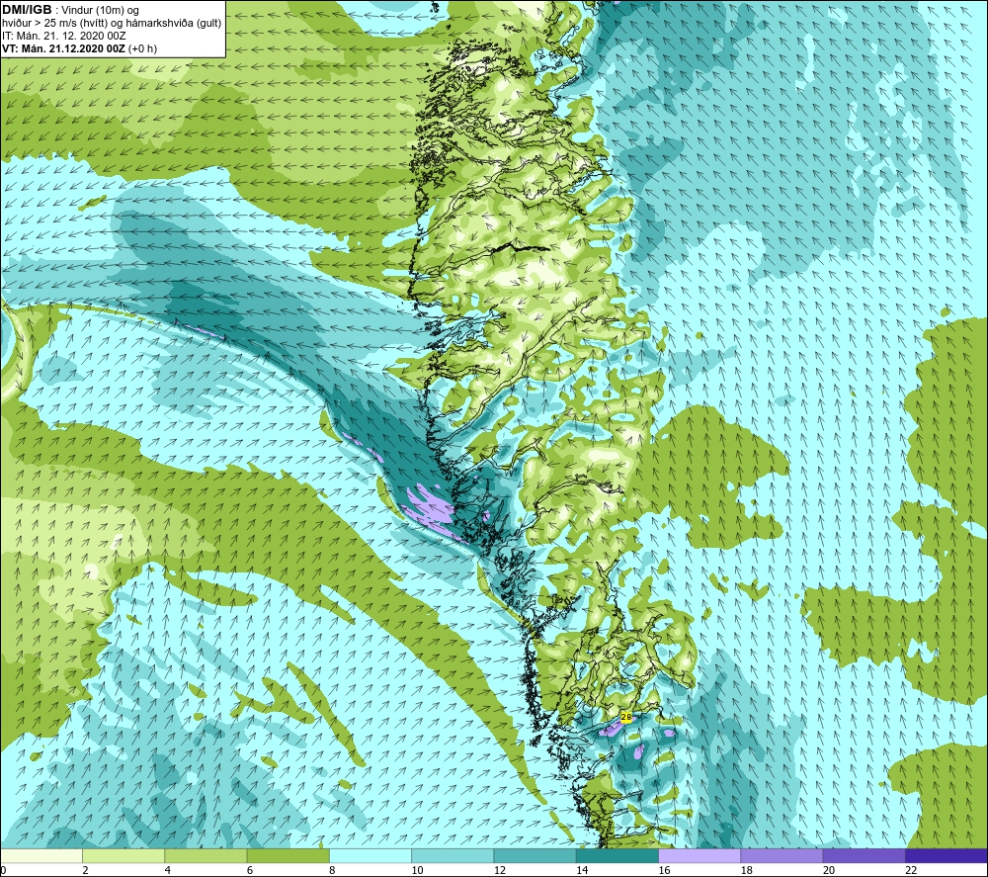The width and height of the screenshot is (988, 877).
Task: Click the 12-14 m/s teal legend swatch
Action: 535,856
